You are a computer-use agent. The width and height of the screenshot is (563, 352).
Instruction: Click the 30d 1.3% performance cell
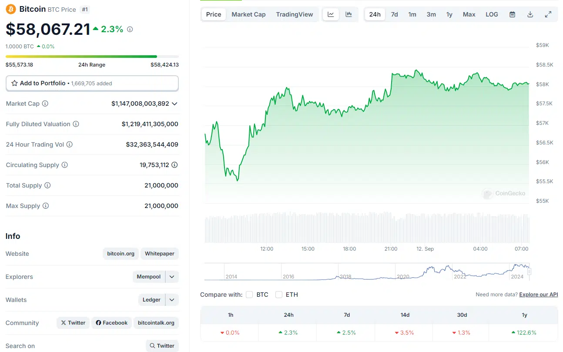click(x=462, y=332)
